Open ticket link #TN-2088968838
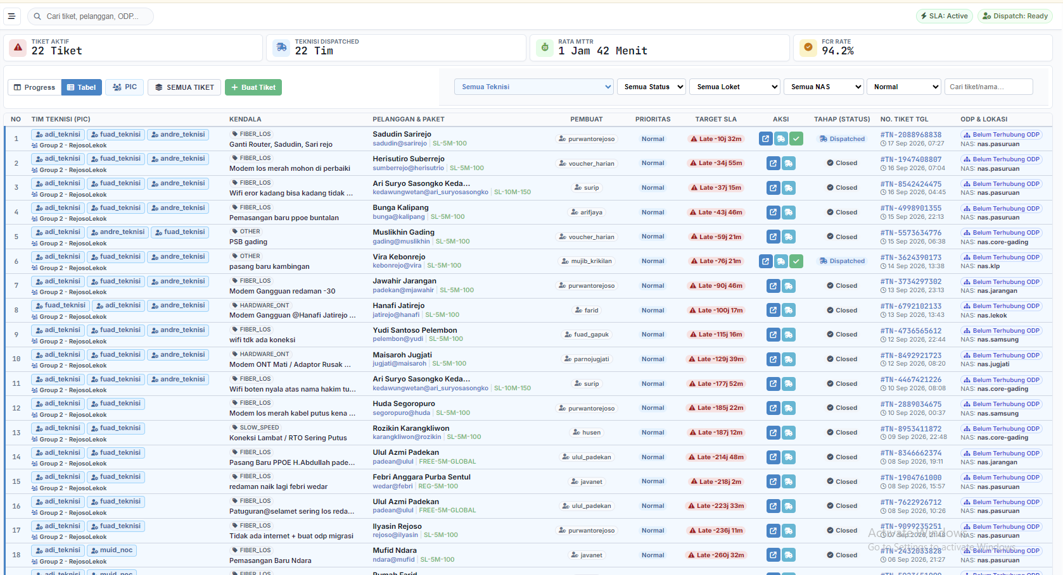 (911, 135)
